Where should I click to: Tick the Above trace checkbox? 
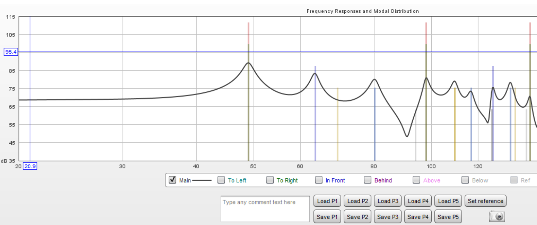pyautogui.click(x=417, y=180)
